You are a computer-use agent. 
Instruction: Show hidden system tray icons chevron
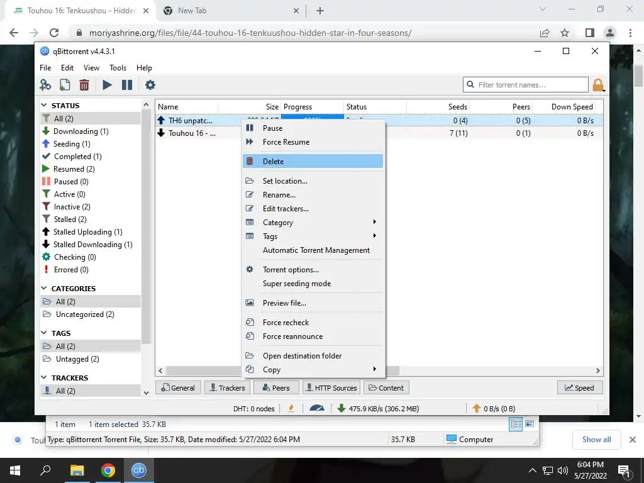(532, 470)
